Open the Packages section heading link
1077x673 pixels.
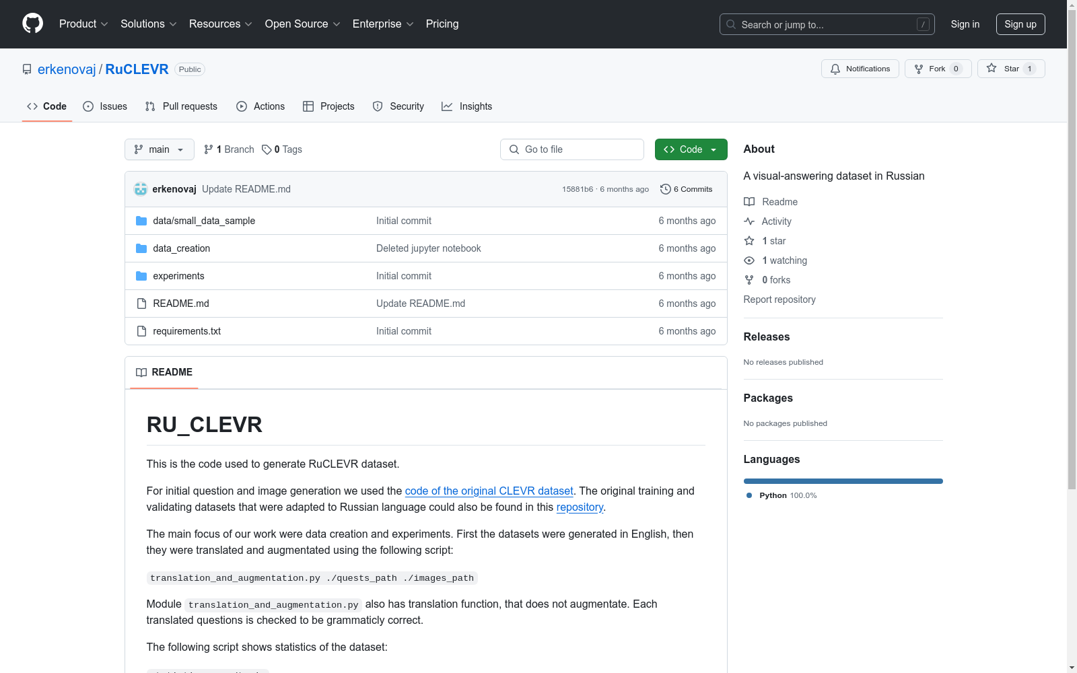tap(768, 398)
